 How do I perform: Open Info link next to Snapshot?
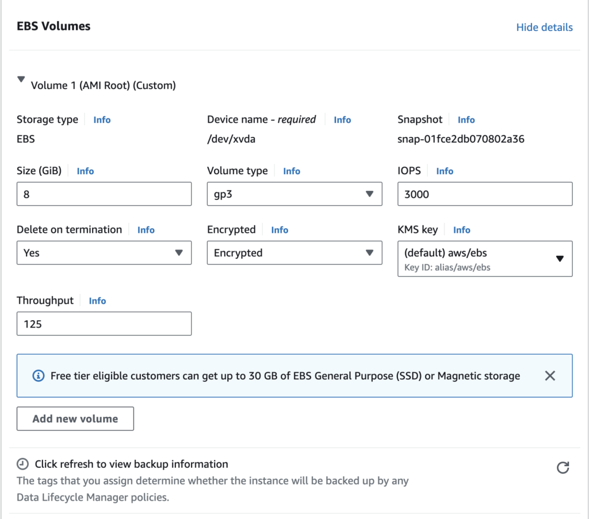pos(466,120)
